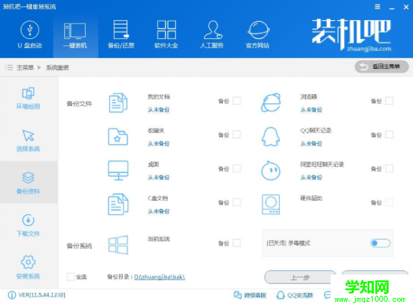Click the 备份文件 section label
This screenshot has height=307, width=413.
(79, 104)
